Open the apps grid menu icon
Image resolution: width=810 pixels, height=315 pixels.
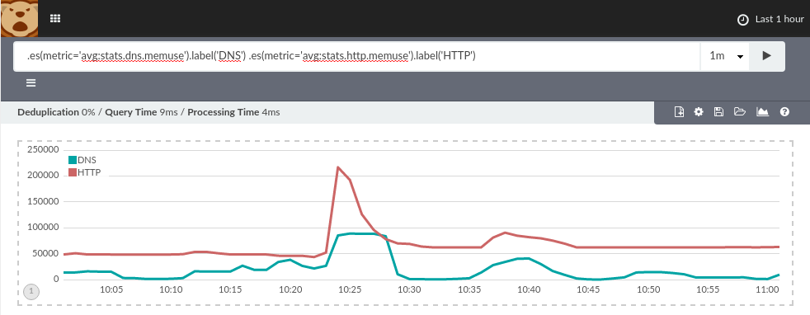point(55,19)
